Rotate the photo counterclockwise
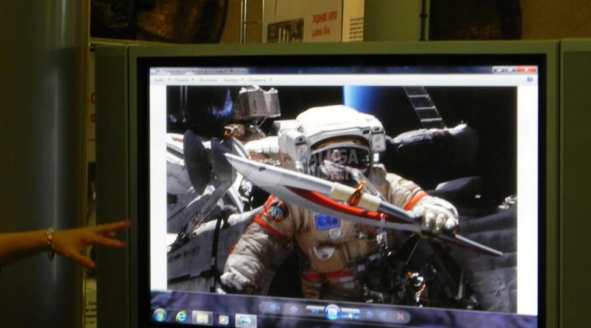Screen dimensions: 591x328 click(x=370, y=314)
